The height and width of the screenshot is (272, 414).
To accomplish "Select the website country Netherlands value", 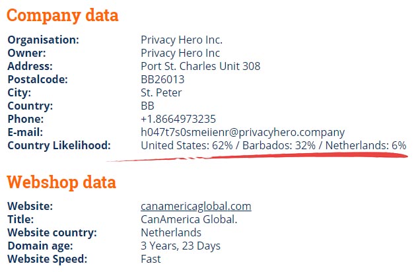I will click(171, 232).
